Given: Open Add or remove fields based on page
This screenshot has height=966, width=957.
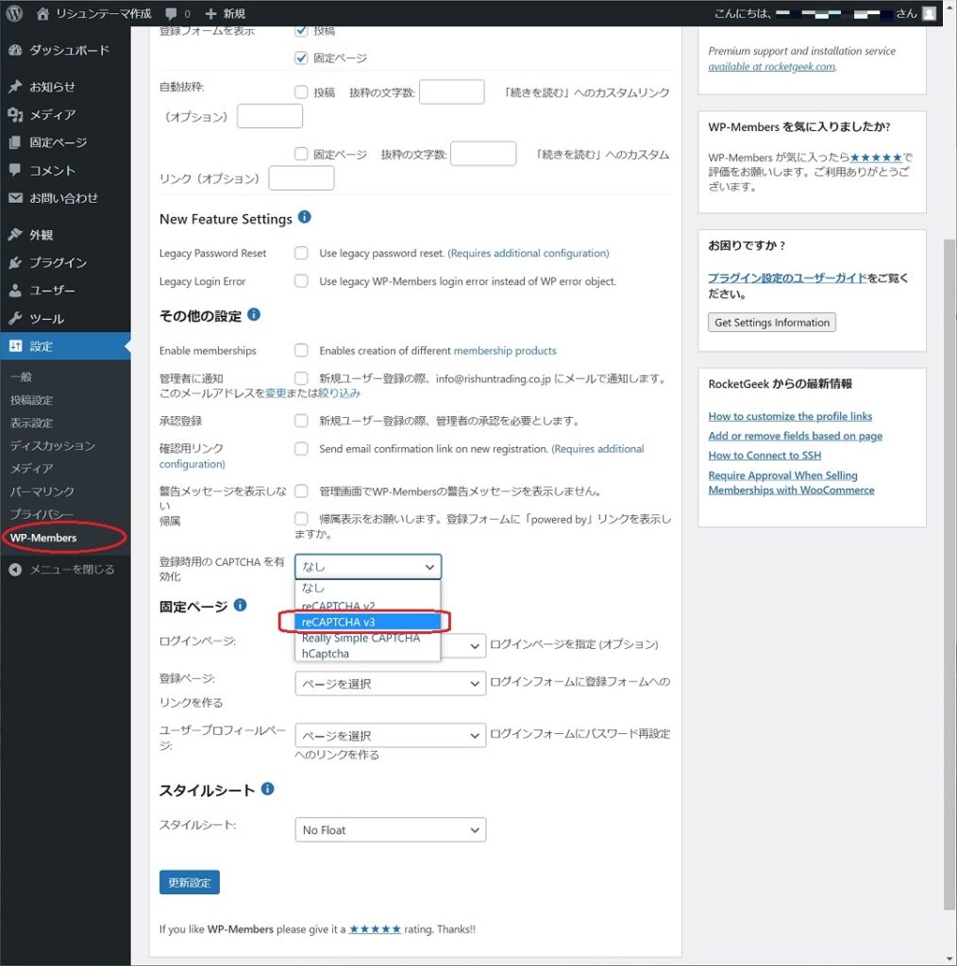Looking at the screenshot, I should 795,436.
